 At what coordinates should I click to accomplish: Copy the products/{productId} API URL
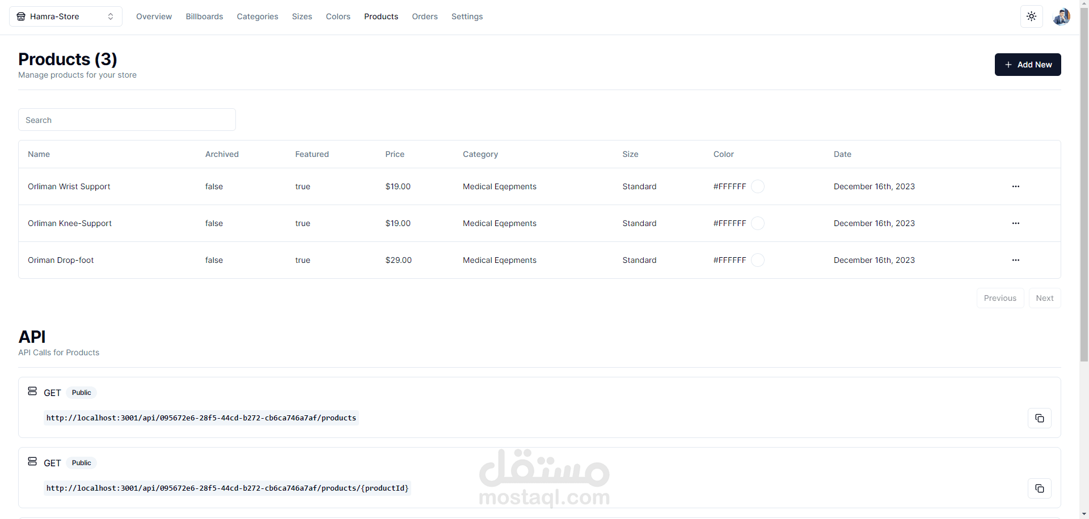pos(1039,488)
